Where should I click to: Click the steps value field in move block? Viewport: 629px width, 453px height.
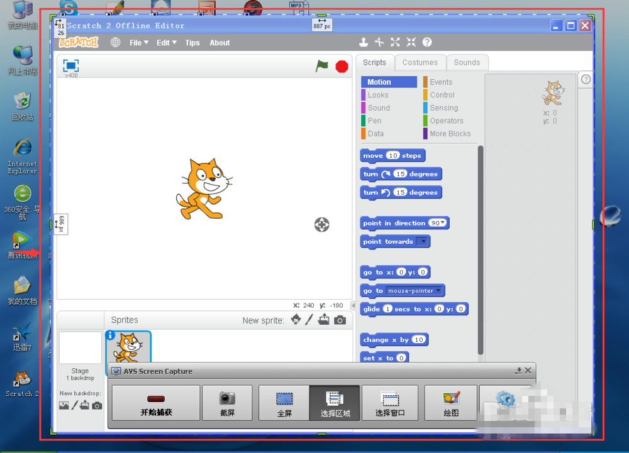(x=393, y=156)
